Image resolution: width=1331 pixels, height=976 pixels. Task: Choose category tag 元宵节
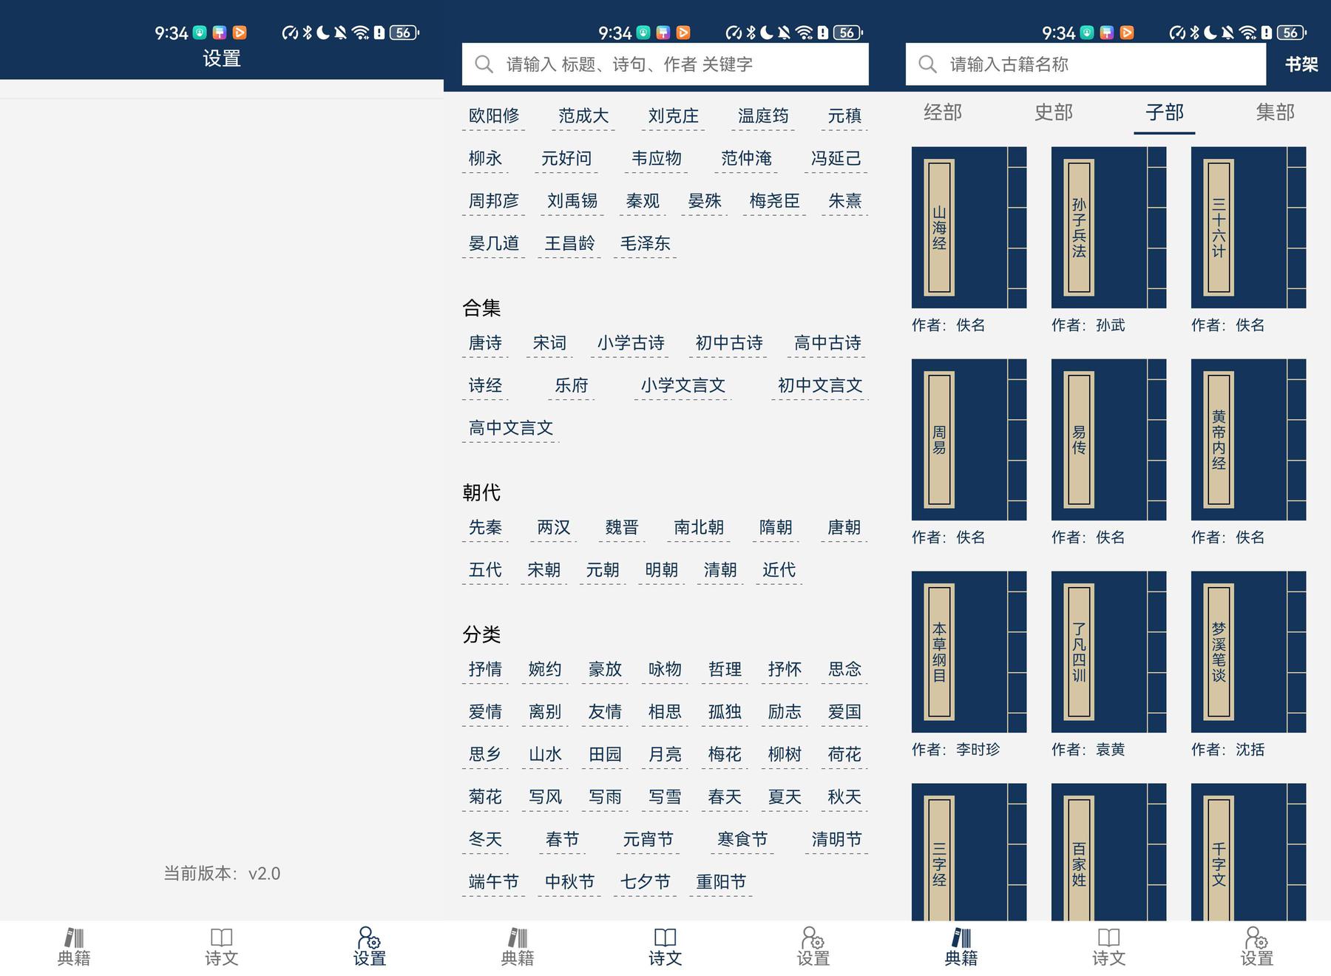(648, 839)
